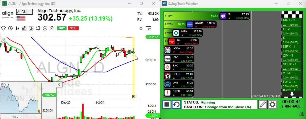Select the SXC racer icon
This screenshot has height=119, width=306.
tap(167, 67)
